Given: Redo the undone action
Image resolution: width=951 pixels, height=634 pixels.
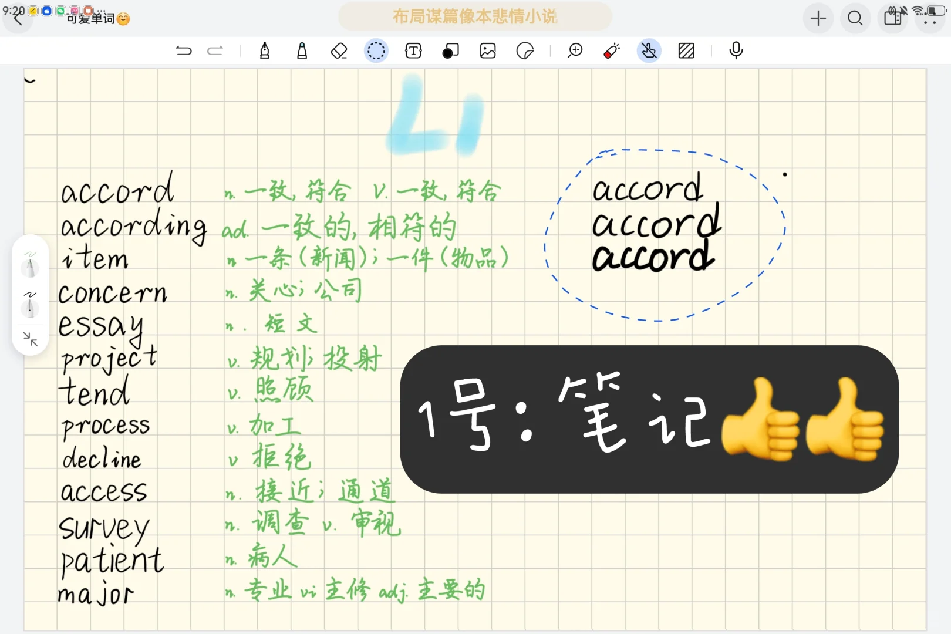Looking at the screenshot, I should click(215, 51).
